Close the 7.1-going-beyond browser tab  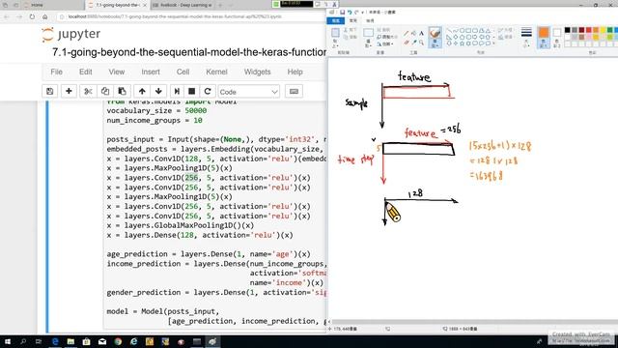click(145, 5)
